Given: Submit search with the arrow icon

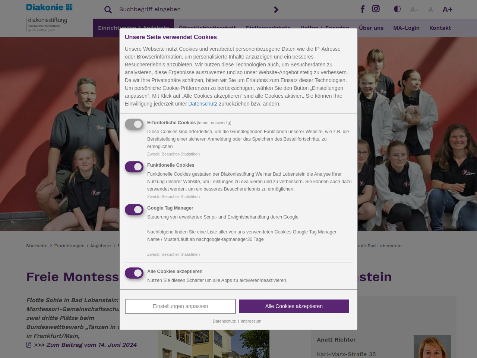Looking at the screenshot, I should pyautogui.click(x=276, y=10).
